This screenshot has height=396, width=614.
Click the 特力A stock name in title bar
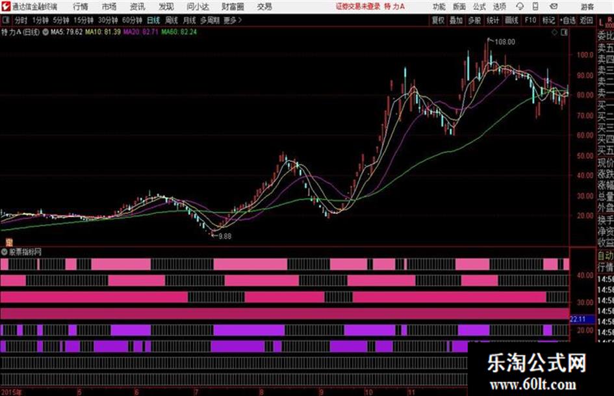394,7
